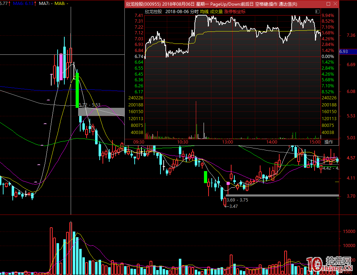357x275 pixels.
Task: Toggle the 成交量 volume display
Action: pyautogui.click(x=216, y=12)
